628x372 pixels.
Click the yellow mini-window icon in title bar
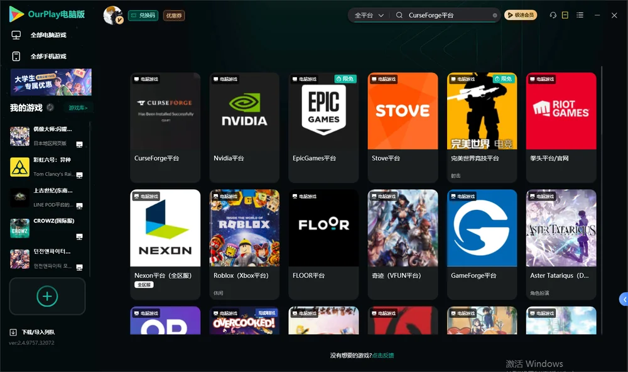[565, 15]
